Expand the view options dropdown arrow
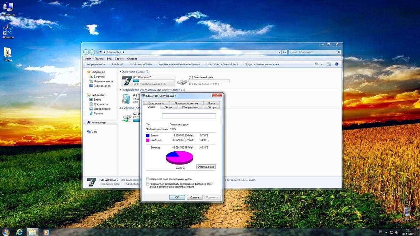The image size is (420, 236). 321,64
